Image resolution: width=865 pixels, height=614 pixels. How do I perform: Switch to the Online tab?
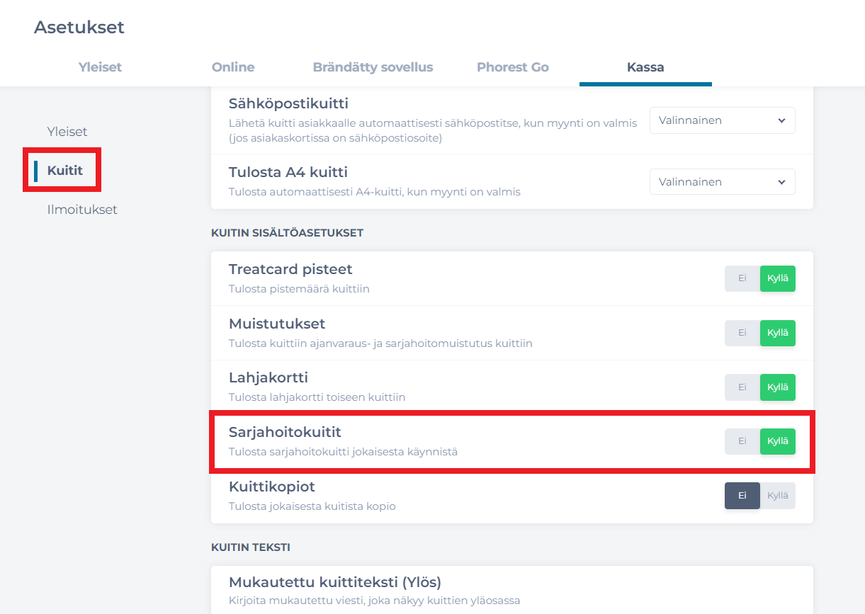[x=233, y=67]
